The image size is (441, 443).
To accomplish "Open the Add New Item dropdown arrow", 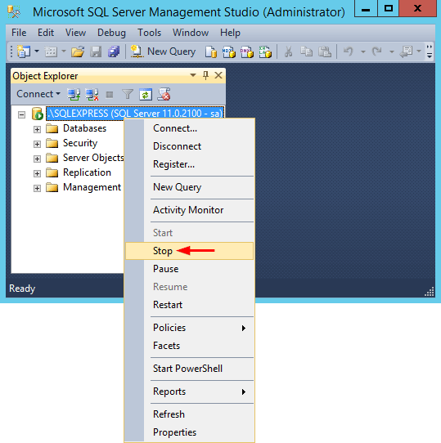I will point(64,51).
